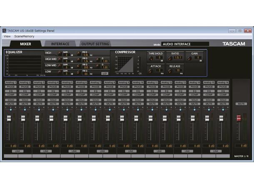Click the compressor THRESHOLD knob
Viewport: 254px width, 188px height.
(151, 58)
